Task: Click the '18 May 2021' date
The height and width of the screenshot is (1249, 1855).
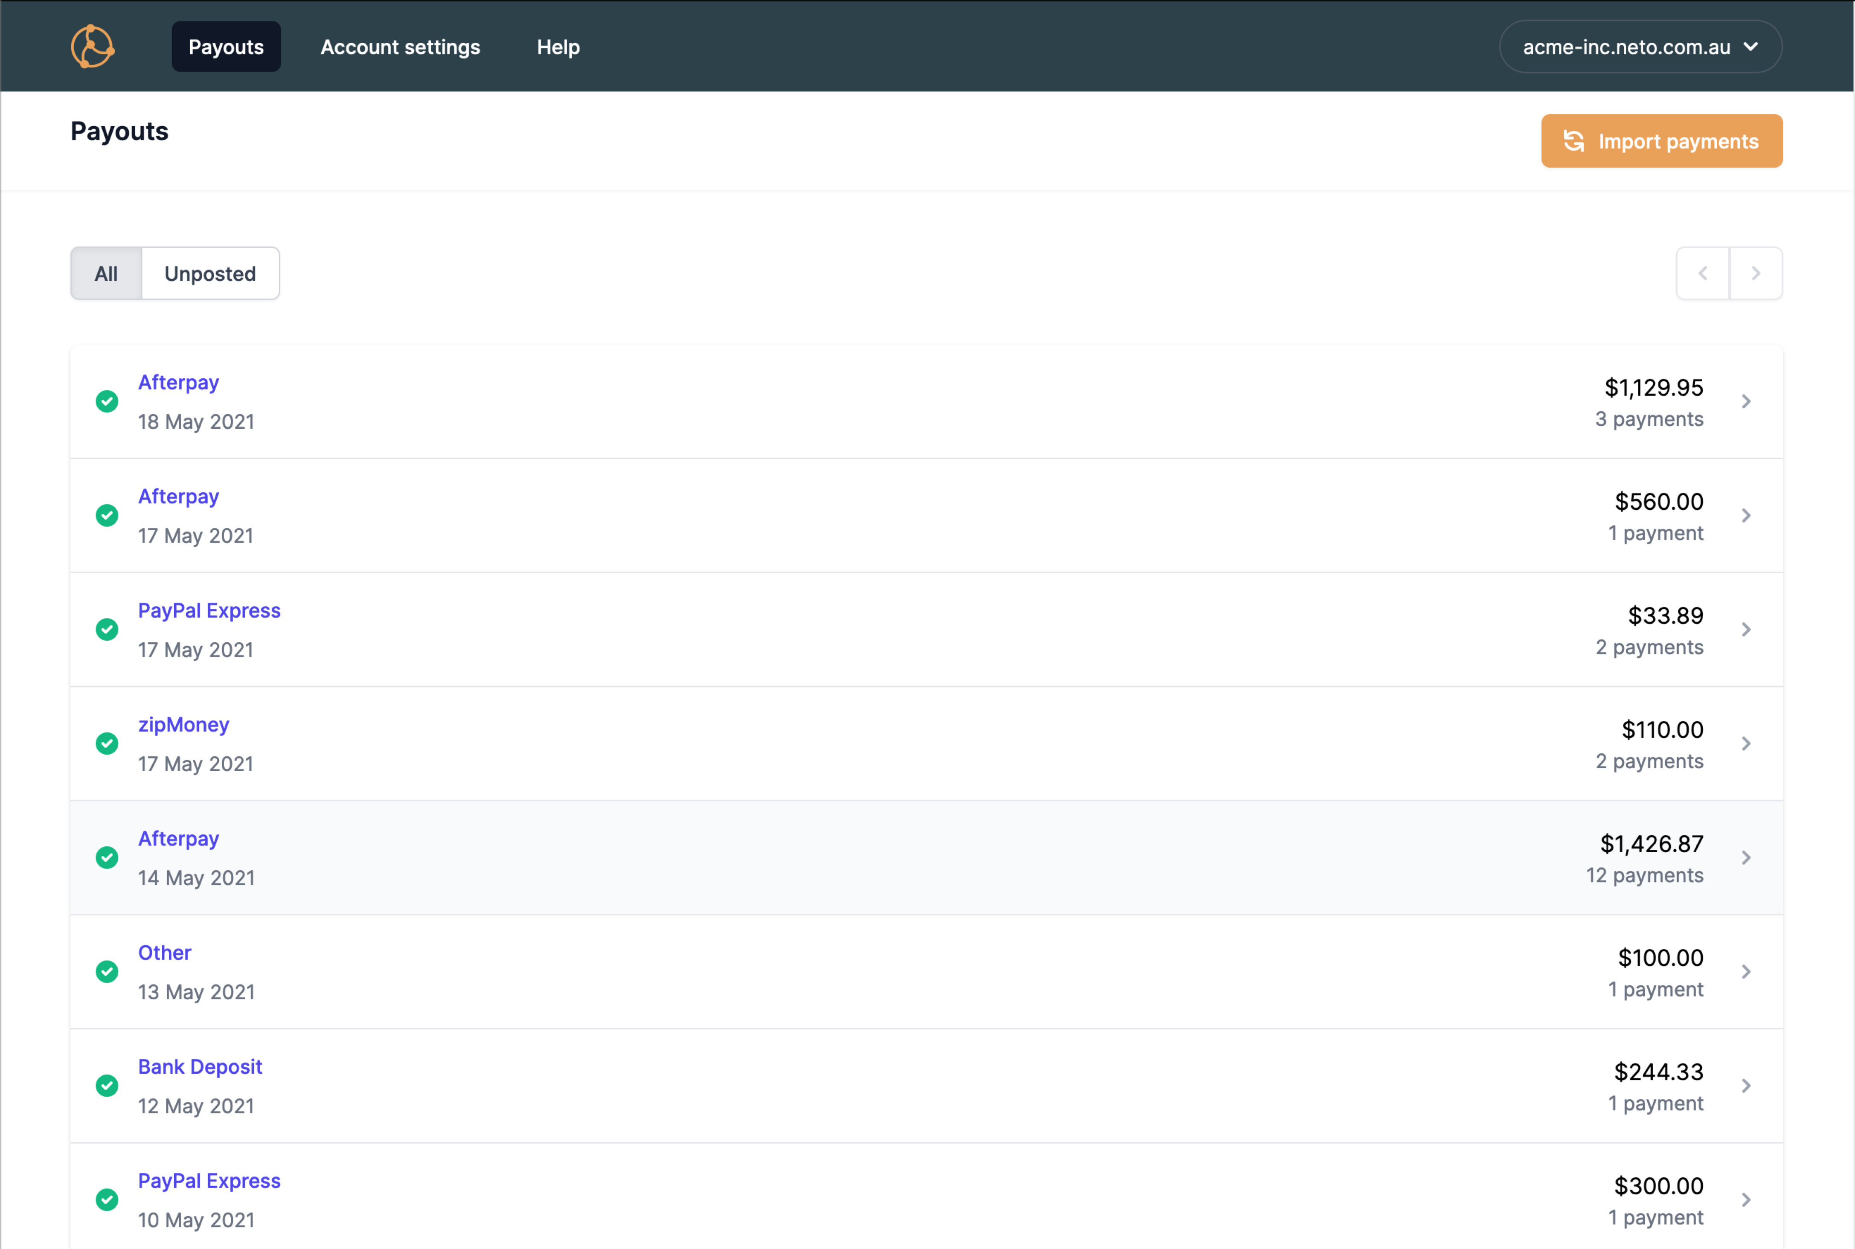Action: click(x=196, y=421)
